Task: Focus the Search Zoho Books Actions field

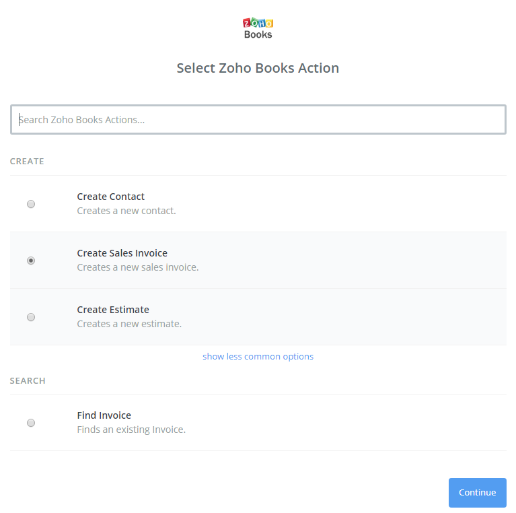Action: tap(258, 120)
